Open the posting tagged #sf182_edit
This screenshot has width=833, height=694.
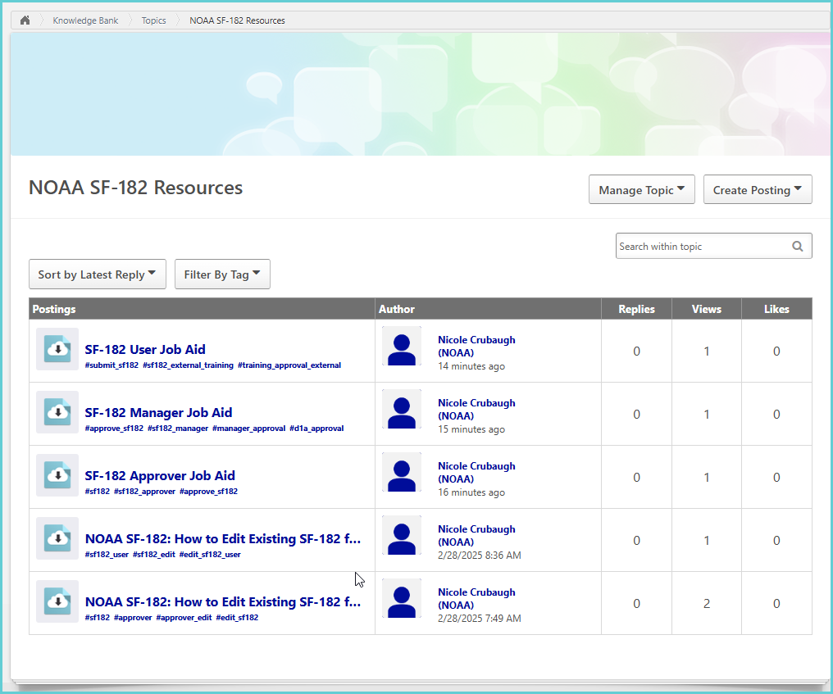tap(222, 539)
